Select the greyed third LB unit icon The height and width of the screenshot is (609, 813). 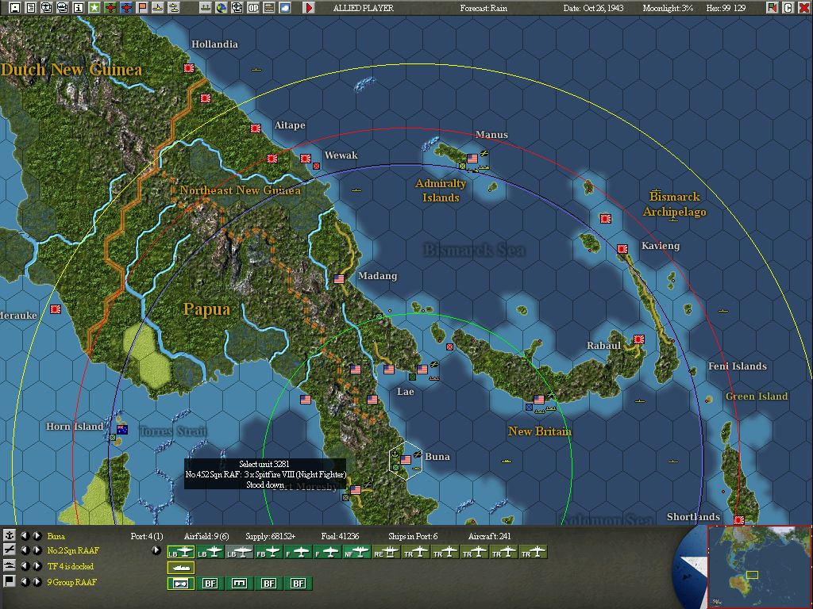click(238, 553)
